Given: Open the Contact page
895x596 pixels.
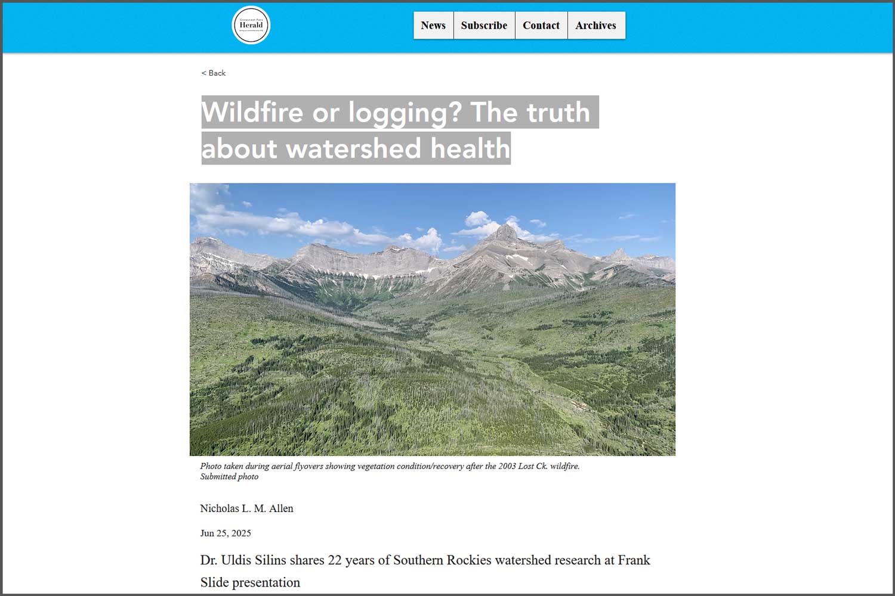Looking at the screenshot, I should click(x=541, y=26).
